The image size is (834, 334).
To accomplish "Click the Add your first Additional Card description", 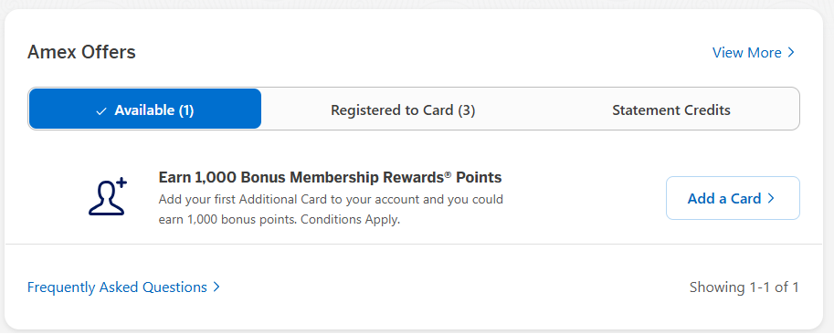I will [331, 209].
